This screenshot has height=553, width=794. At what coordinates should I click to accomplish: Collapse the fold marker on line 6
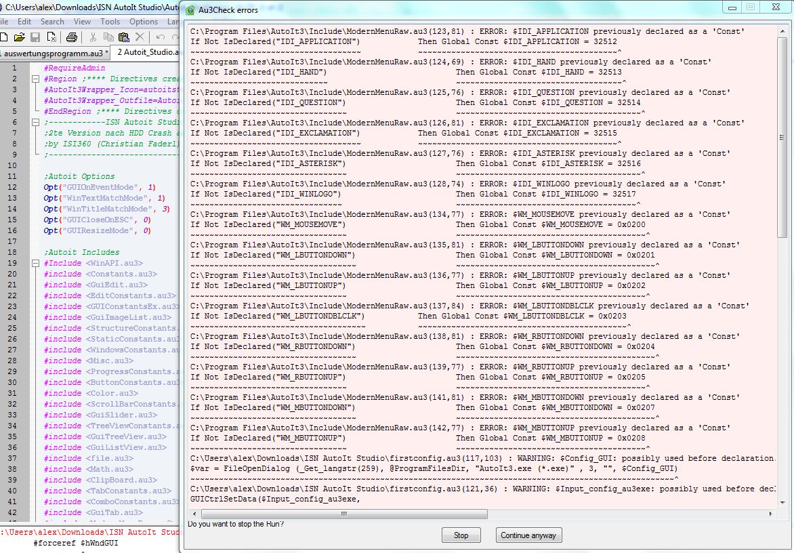coord(36,122)
